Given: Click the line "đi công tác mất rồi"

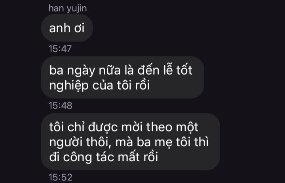Looking at the screenshot, I should [x=104, y=157].
